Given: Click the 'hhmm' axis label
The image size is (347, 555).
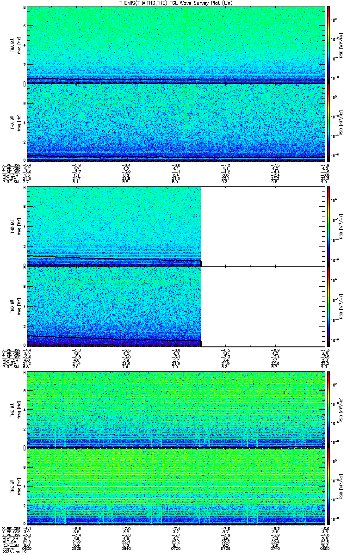Looking at the screenshot, I should click(x=7, y=548).
